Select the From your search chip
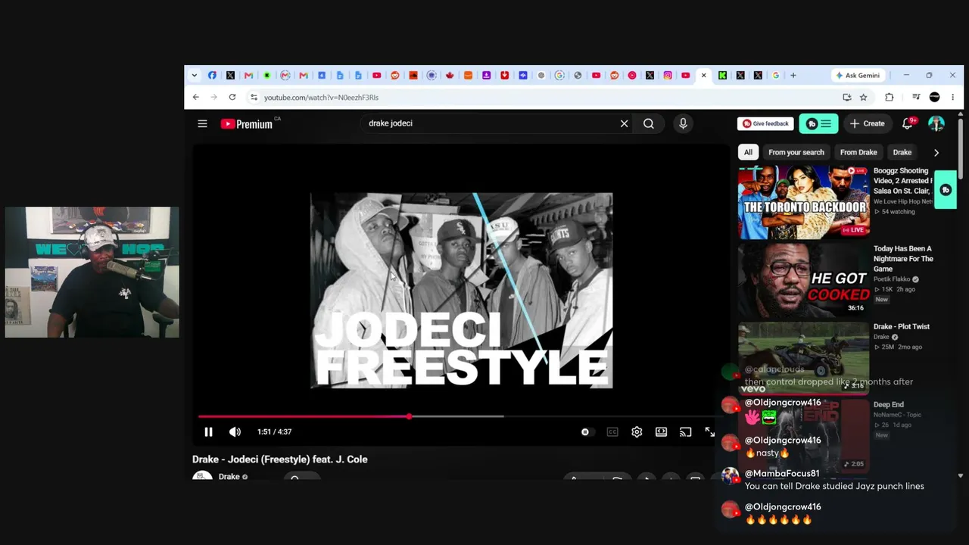This screenshot has width=969, height=545. [796, 152]
